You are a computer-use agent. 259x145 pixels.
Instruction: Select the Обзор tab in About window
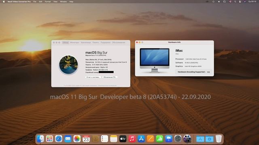pos(66,43)
